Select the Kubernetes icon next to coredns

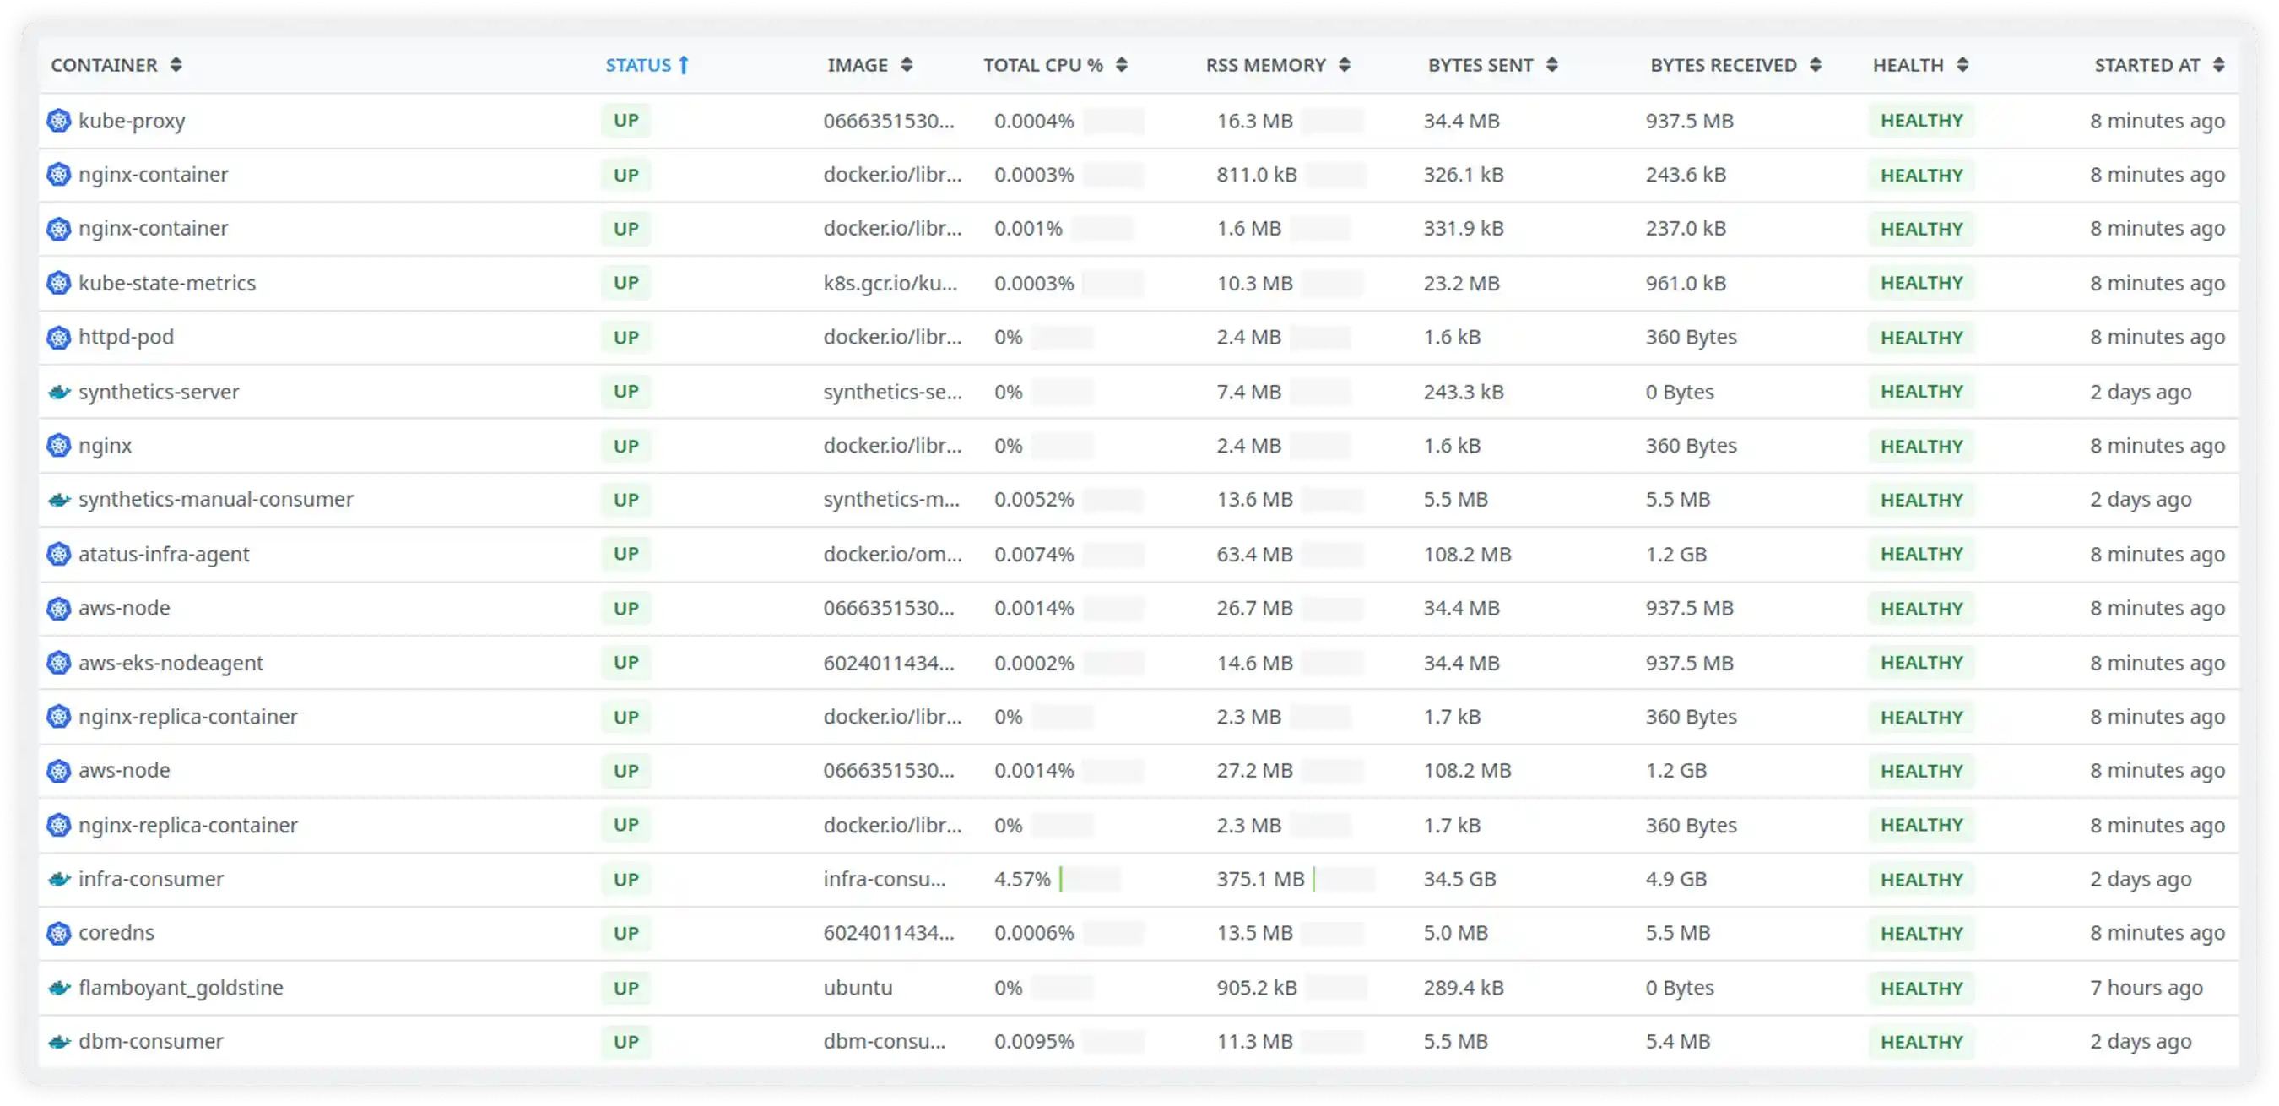pyautogui.click(x=58, y=933)
